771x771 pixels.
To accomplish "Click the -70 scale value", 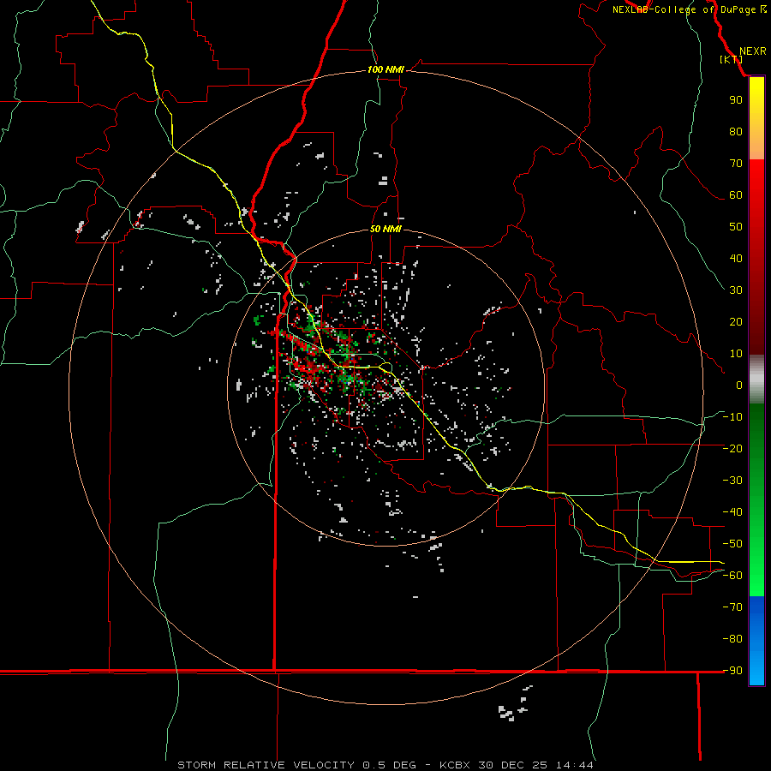I will coord(732,607).
